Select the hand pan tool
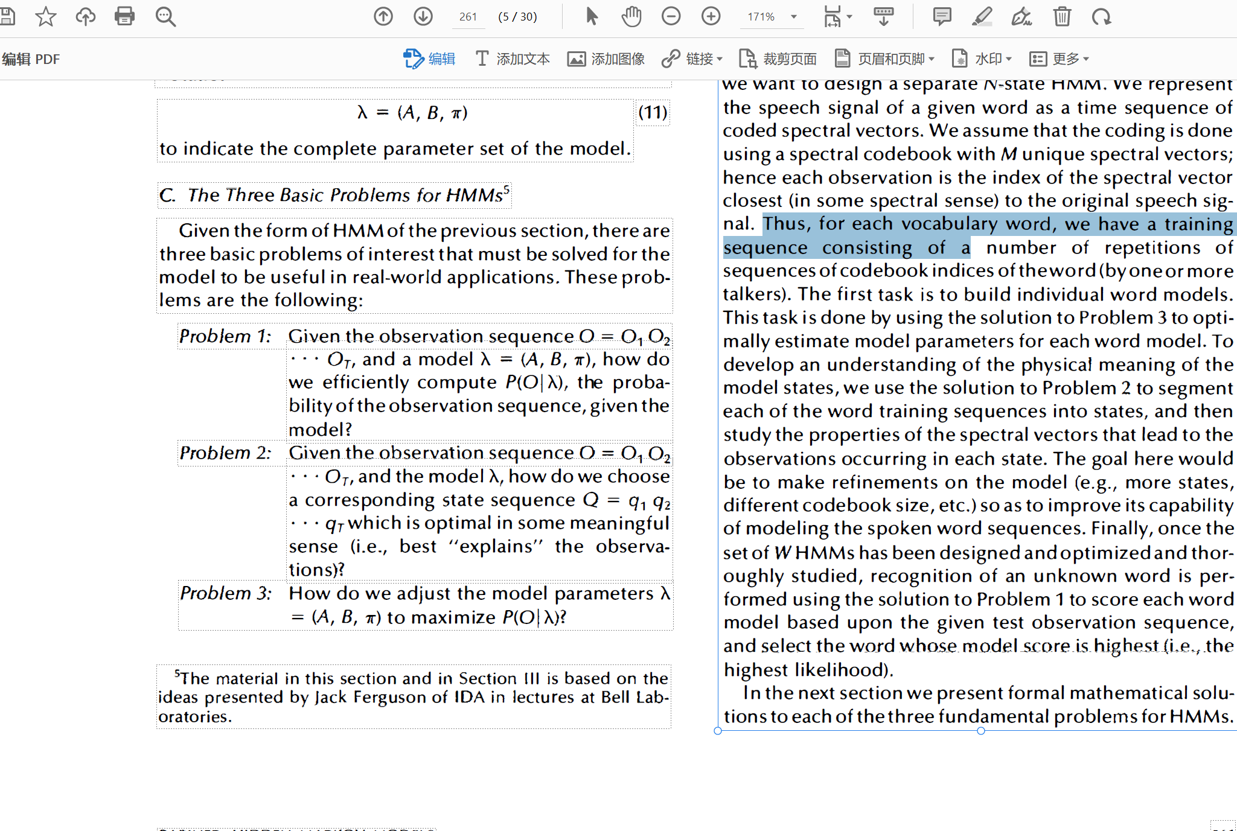Image resolution: width=1237 pixels, height=831 pixels. click(x=631, y=16)
